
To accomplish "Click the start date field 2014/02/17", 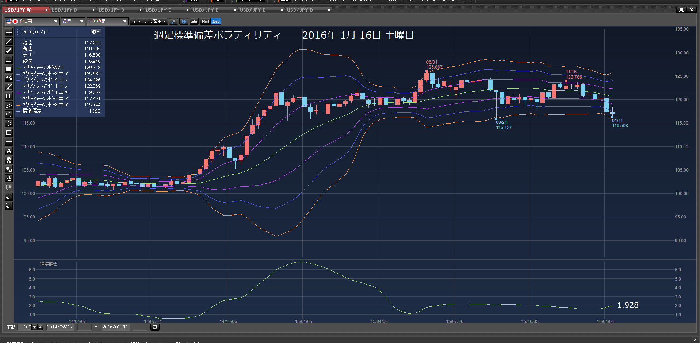I will click(x=60, y=327).
